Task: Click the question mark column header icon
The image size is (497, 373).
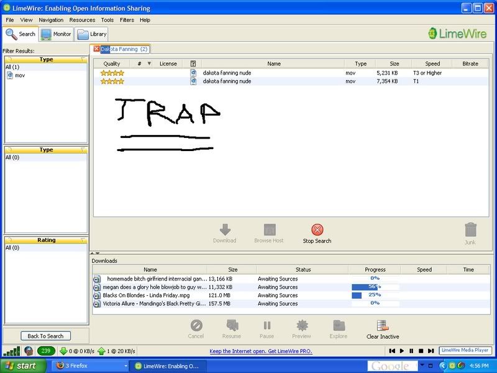Action: tap(193, 64)
